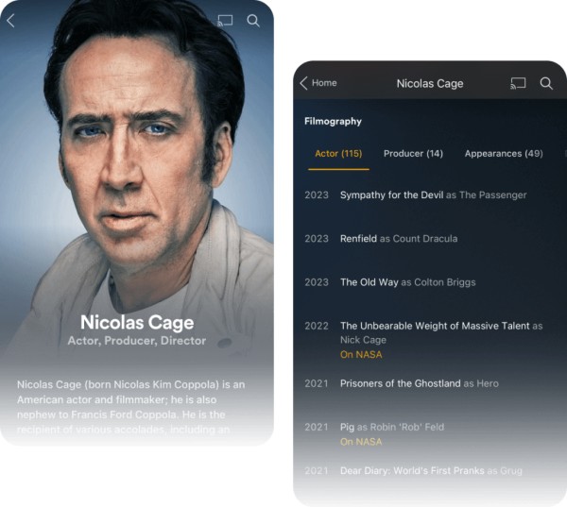The height and width of the screenshot is (507, 567).
Task: Tap On NASA under the Pig entry
Action: 361,442
